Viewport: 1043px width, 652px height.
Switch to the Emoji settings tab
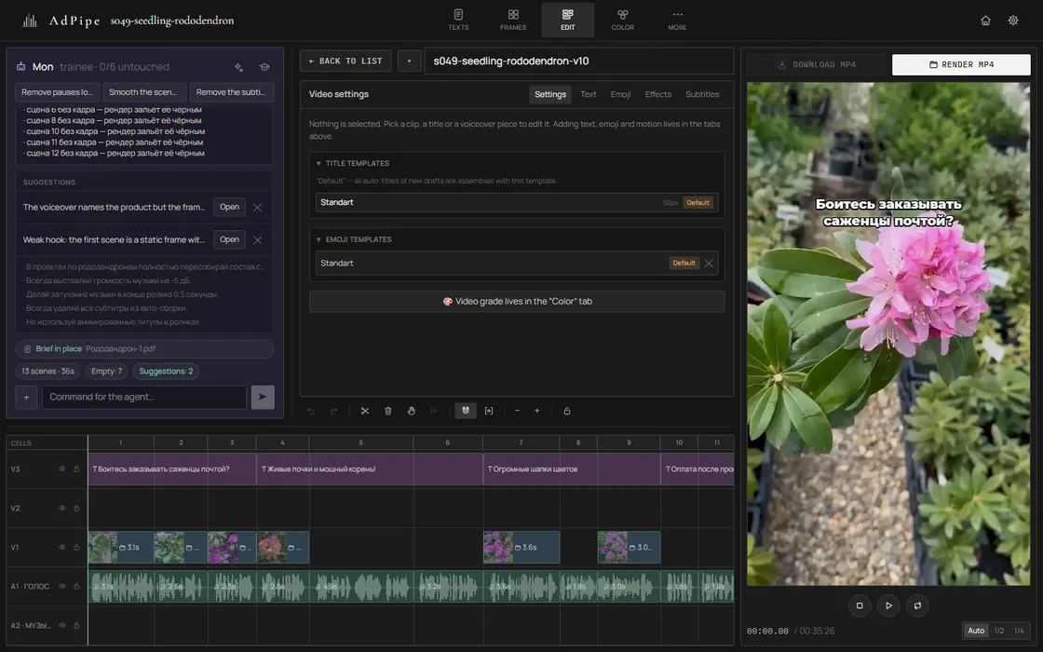click(620, 94)
